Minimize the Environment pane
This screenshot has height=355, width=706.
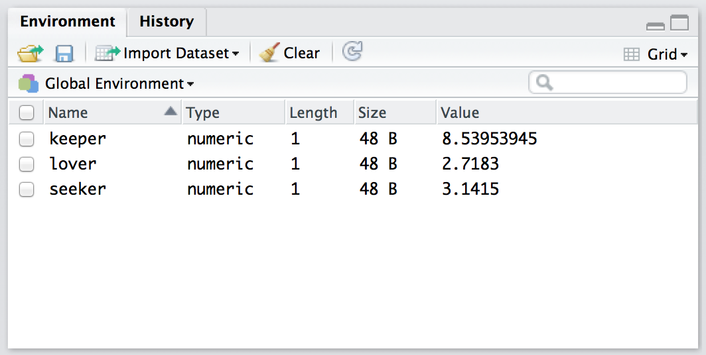[x=656, y=25]
